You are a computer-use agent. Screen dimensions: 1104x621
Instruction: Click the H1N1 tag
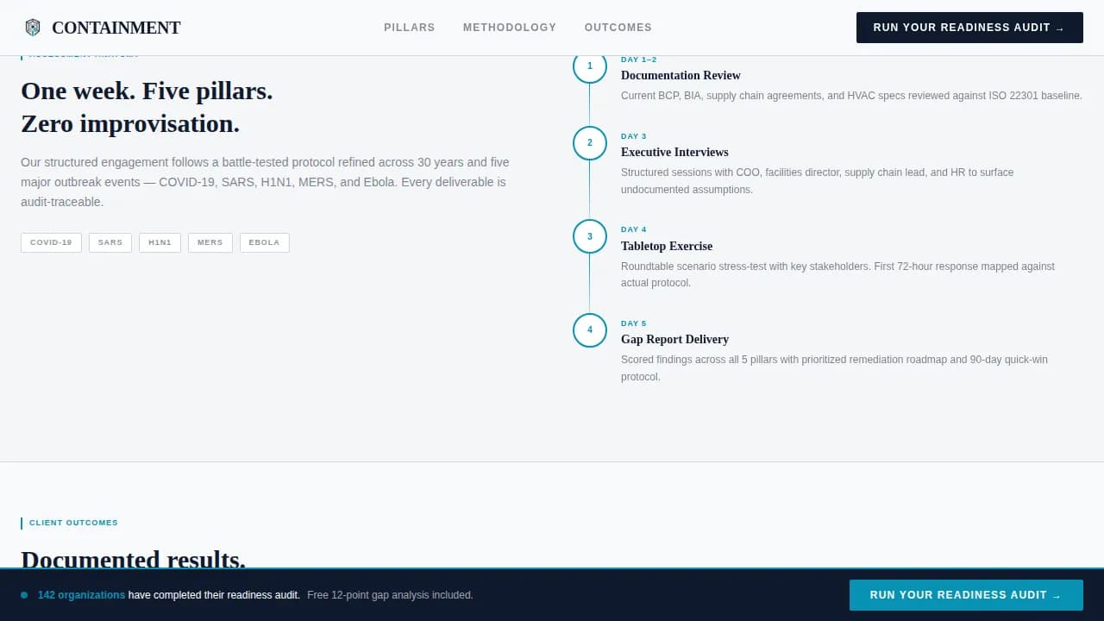click(160, 242)
